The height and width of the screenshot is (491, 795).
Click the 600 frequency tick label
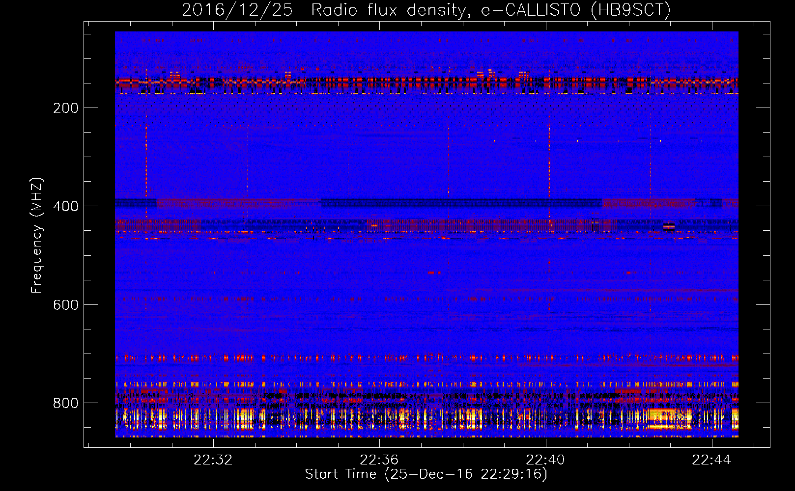[x=66, y=305]
